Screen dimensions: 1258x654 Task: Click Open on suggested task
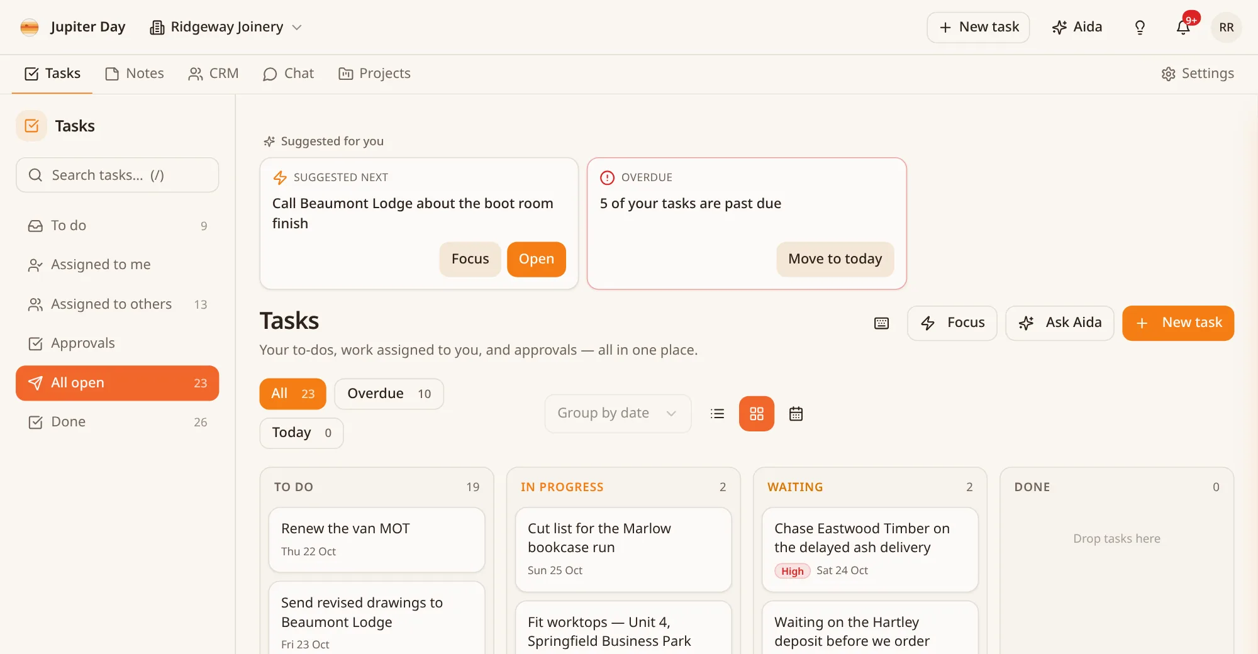click(x=536, y=259)
